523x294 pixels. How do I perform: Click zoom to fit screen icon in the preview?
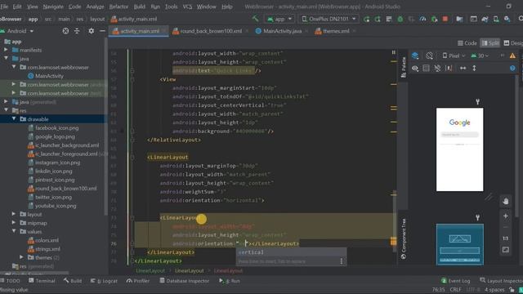[506, 250]
